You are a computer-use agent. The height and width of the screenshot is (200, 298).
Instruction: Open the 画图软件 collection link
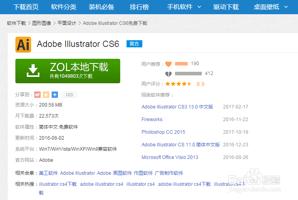[x=122, y=173]
